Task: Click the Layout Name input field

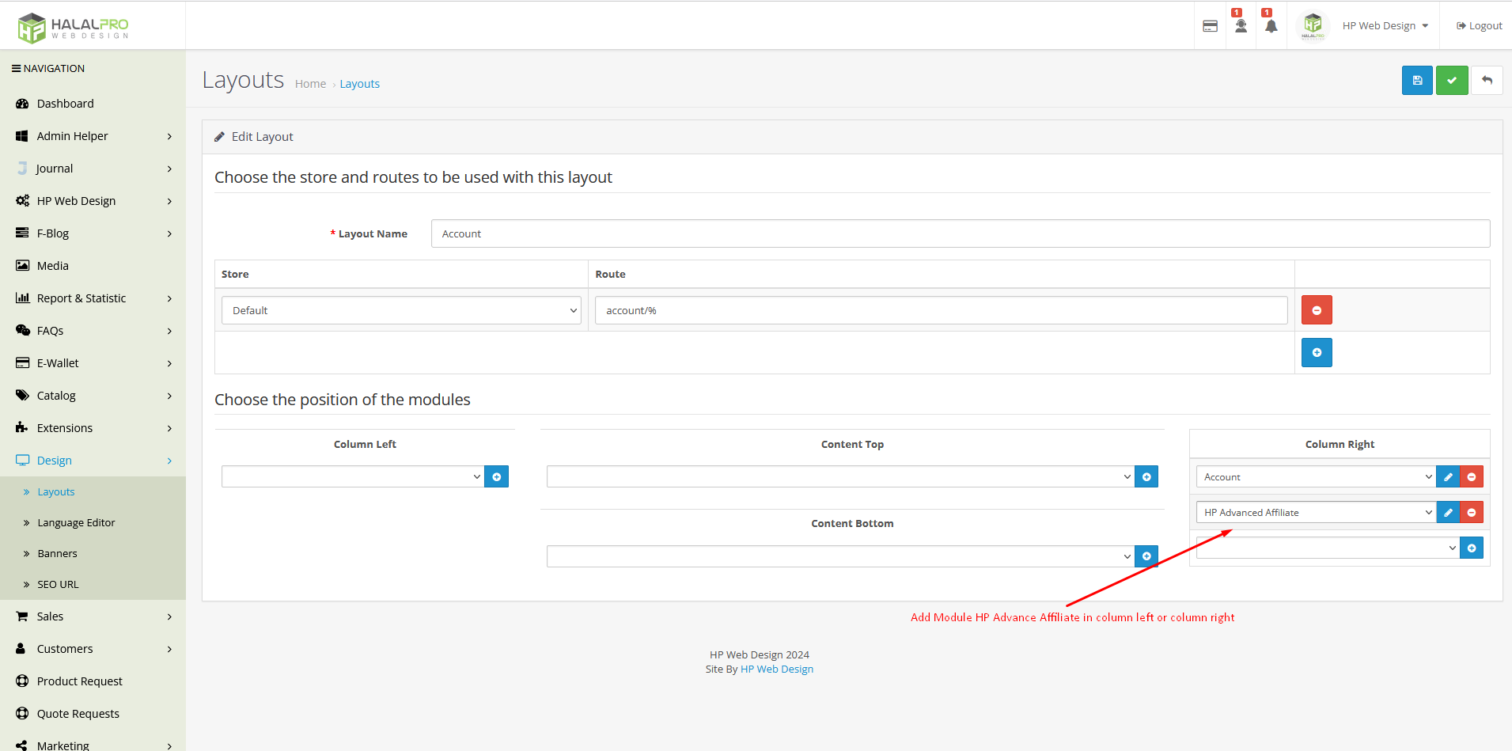Action: (960, 233)
